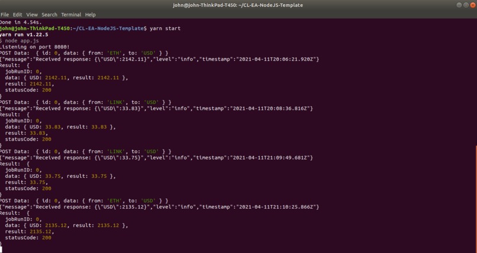Screen dimensions: 477x253
Task: Open the Help menu
Action: [90, 15]
